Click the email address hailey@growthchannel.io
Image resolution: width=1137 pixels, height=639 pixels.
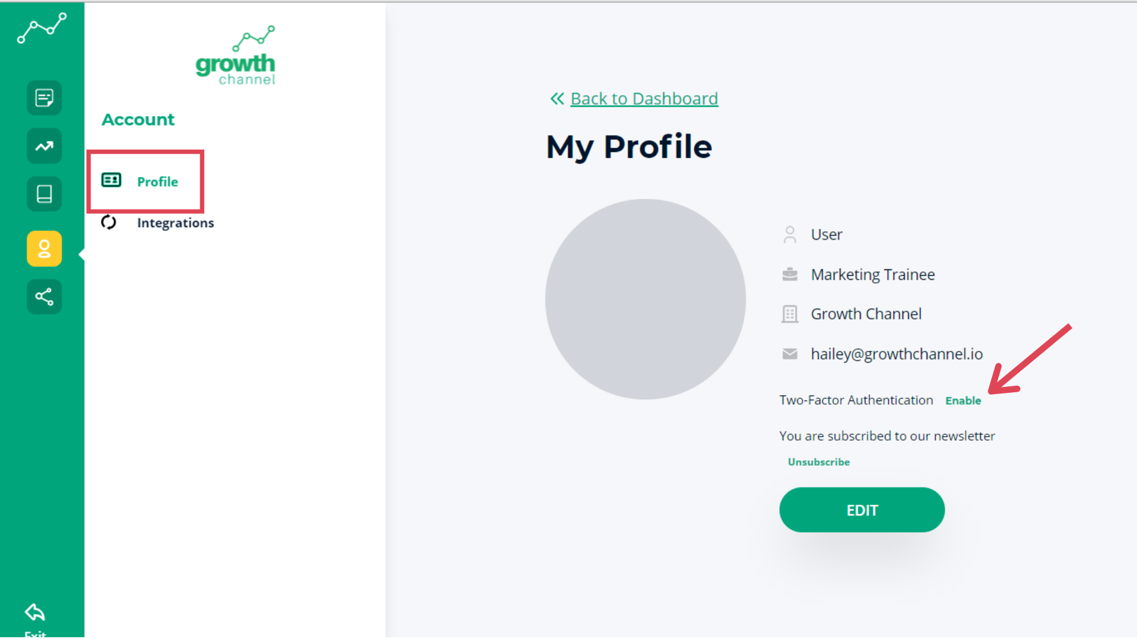coord(896,354)
